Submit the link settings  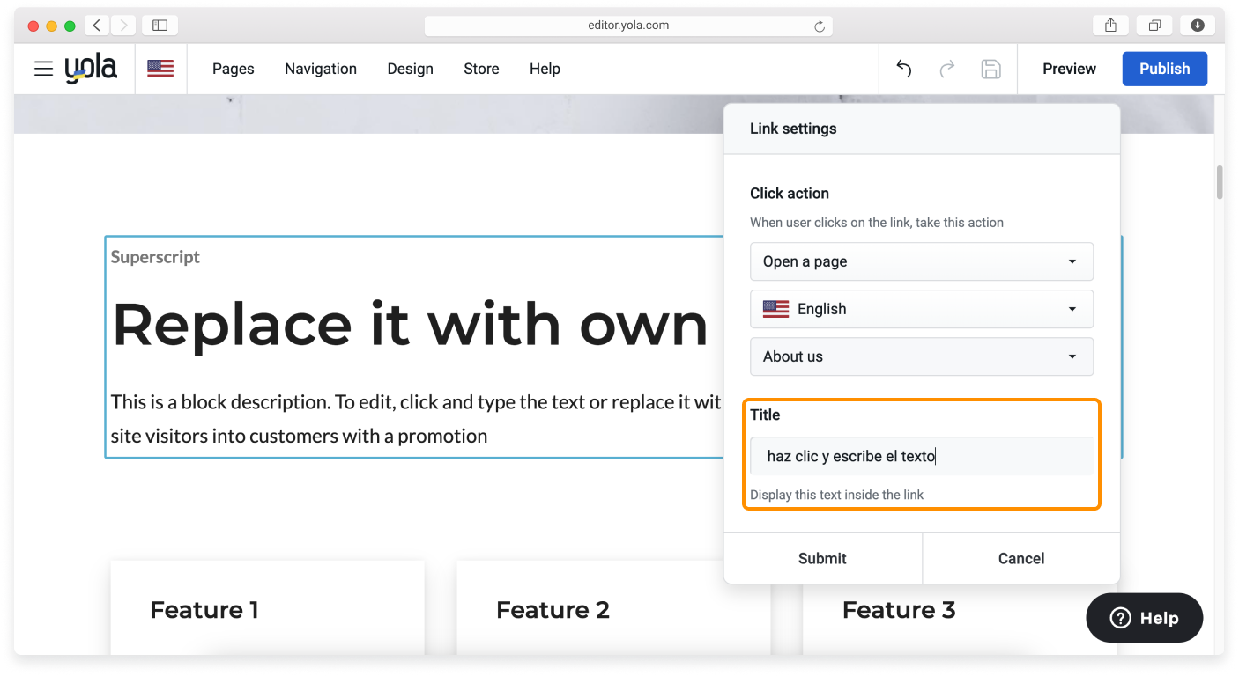click(821, 558)
